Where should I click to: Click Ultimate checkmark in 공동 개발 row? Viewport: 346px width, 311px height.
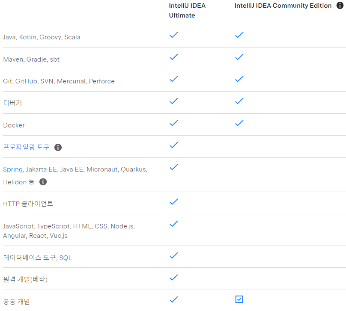pos(173,299)
